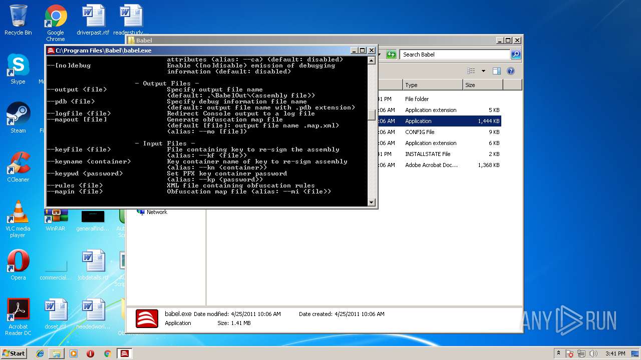Switch to babel.exe taskbar button
The width and height of the screenshot is (641, 360).
pyautogui.click(x=125, y=353)
